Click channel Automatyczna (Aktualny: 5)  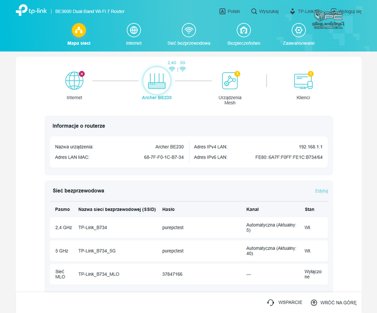(x=271, y=227)
